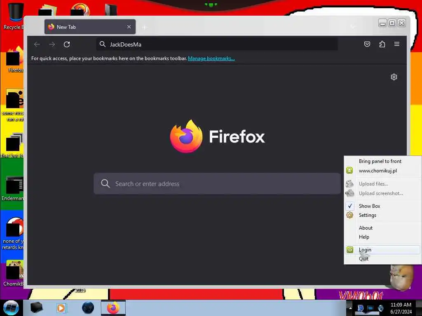The height and width of the screenshot is (316, 422).
Task: Show hidden system tray icons
Action: [x=350, y=308]
